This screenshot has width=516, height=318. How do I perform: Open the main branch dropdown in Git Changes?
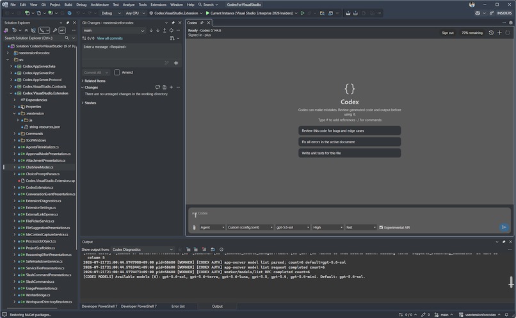pyautogui.click(x=113, y=30)
